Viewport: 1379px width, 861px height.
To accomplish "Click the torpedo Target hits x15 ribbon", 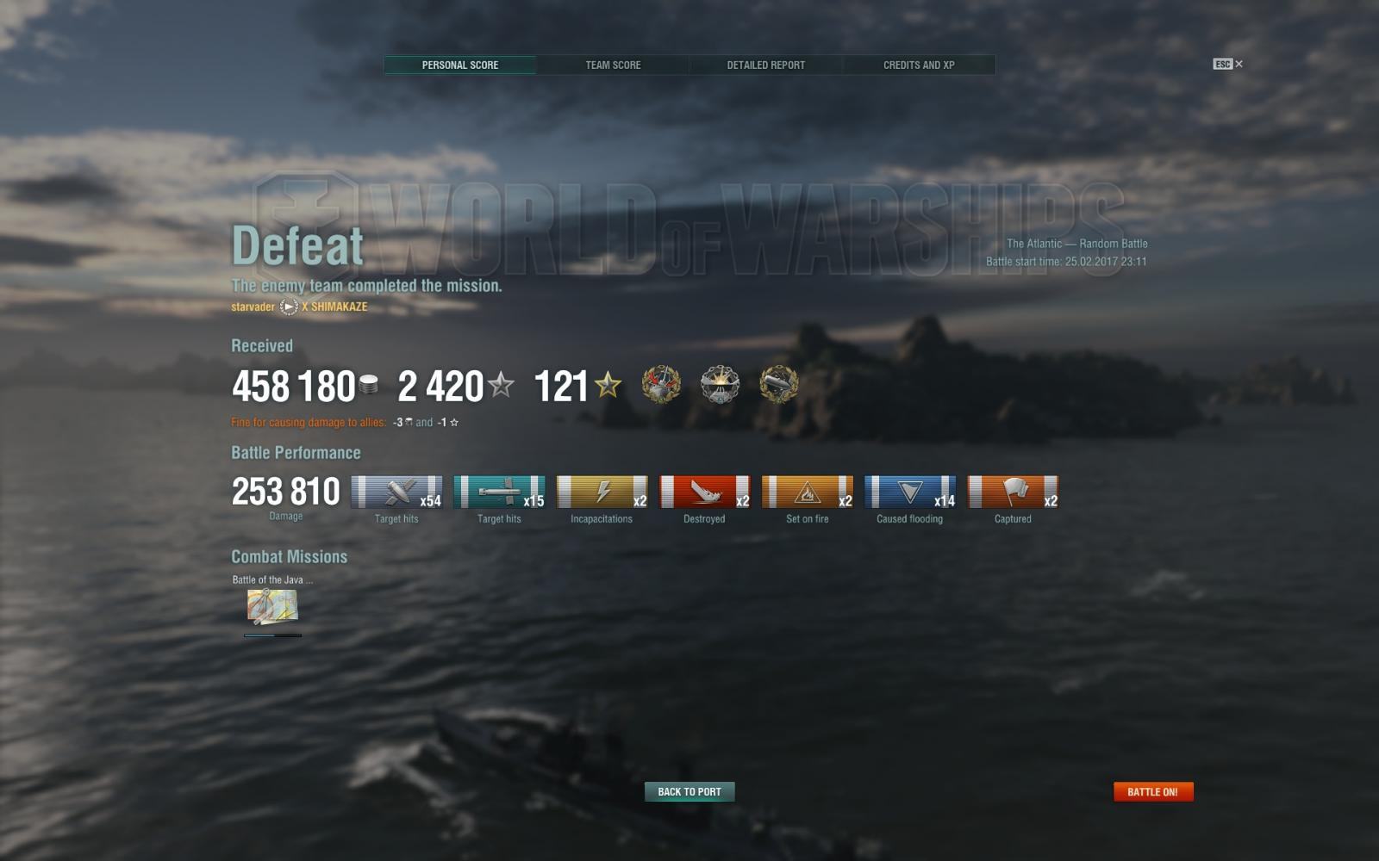I will (499, 492).
